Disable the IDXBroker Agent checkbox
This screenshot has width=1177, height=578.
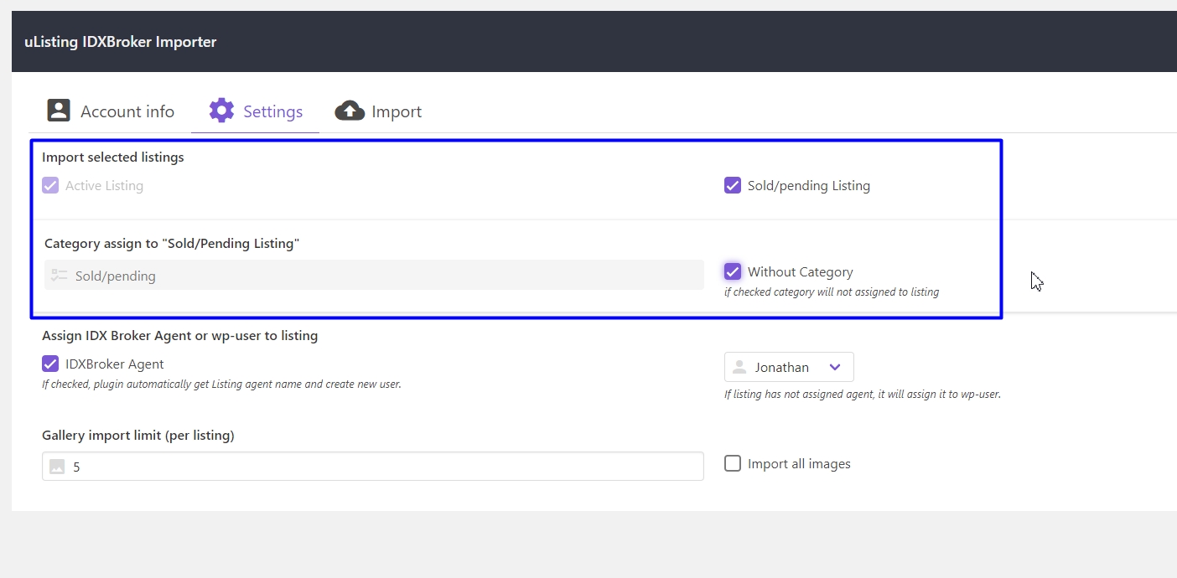point(50,364)
